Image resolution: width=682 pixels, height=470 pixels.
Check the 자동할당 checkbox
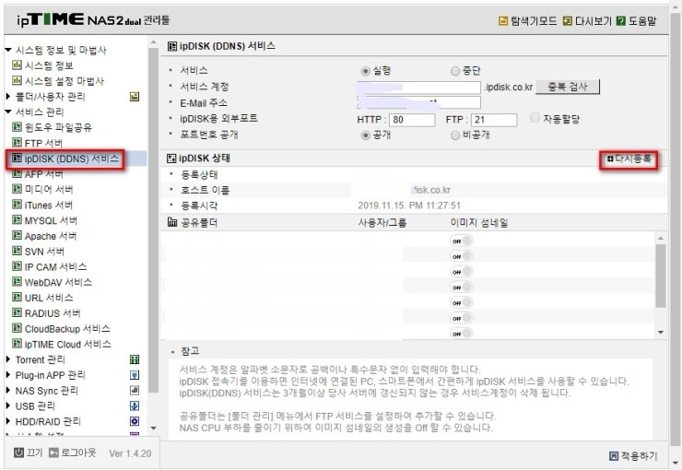tap(535, 118)
